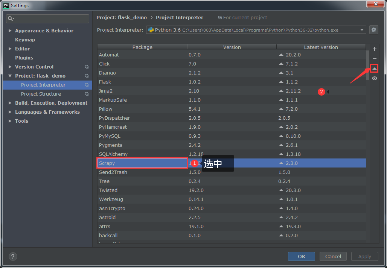Sort by the Version column header
The image size is (387, 268).
point(232,47)
